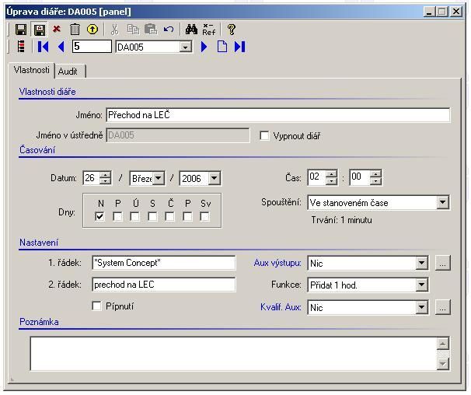Image resolution: width=471 pixels, height=395 pixels.
Task: Open help with the question mark icon
Action: [x=231, y=30]
